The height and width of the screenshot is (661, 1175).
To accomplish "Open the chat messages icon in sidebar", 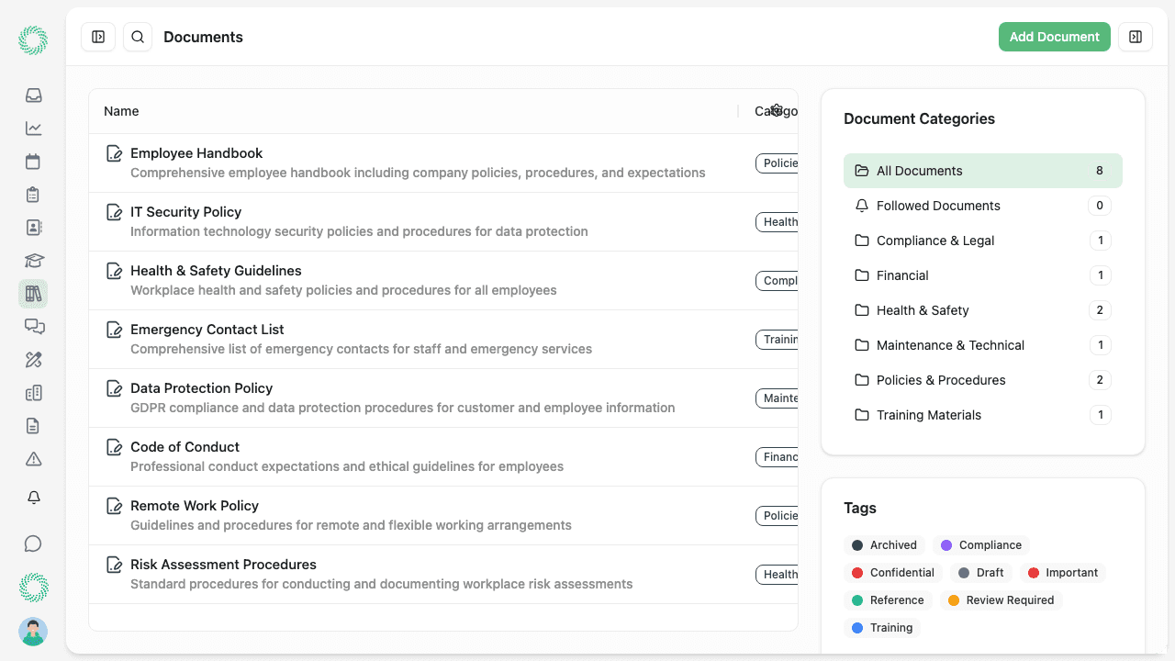I will (33, 326).
